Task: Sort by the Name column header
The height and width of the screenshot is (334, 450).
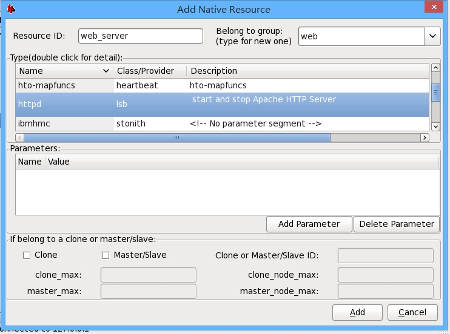Action: (x=64, y=71)
